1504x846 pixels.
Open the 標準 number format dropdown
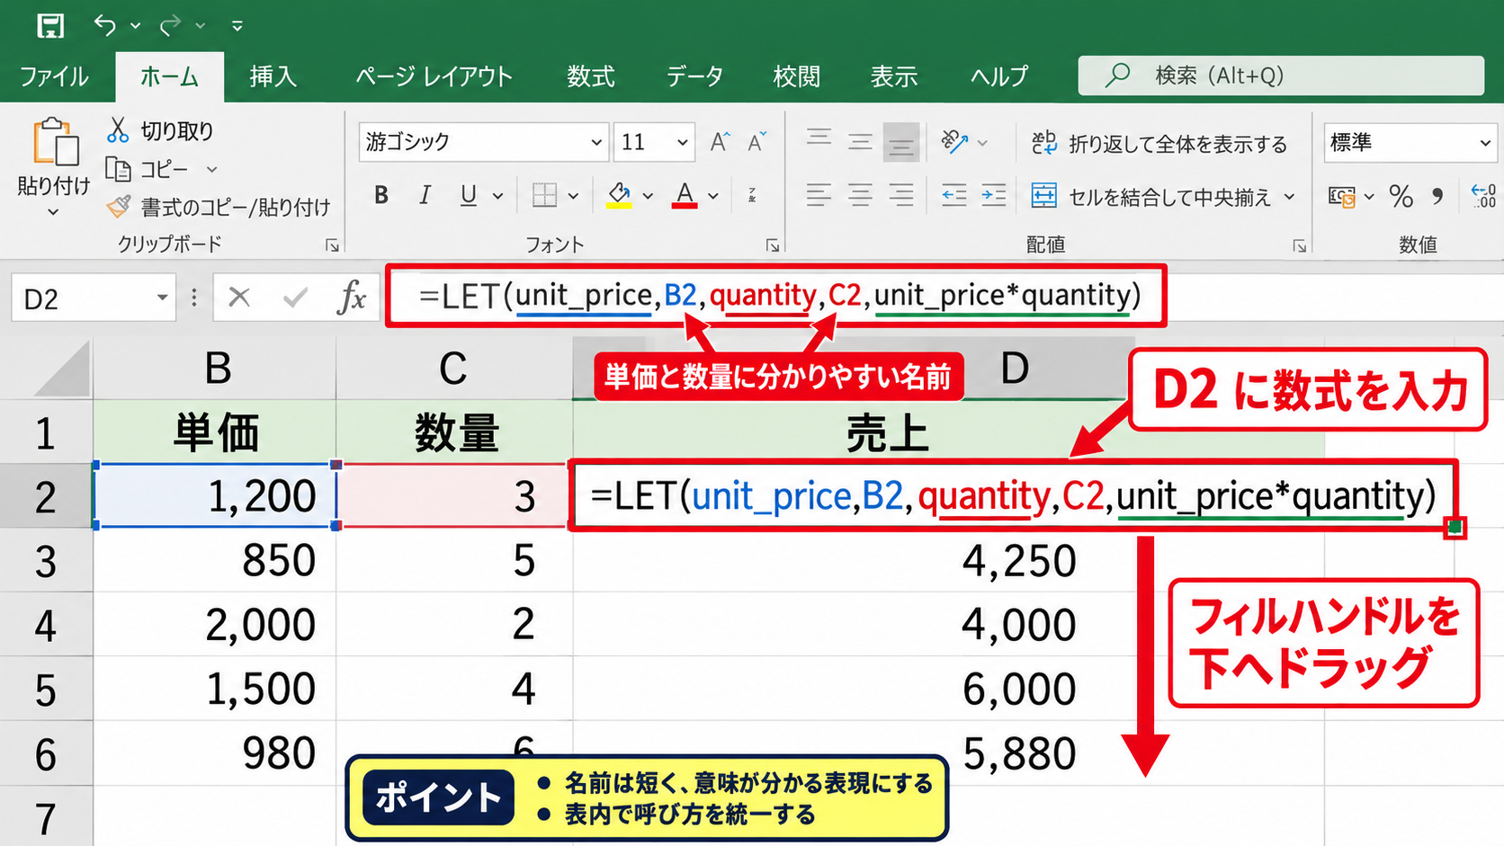click(1410, 142)
